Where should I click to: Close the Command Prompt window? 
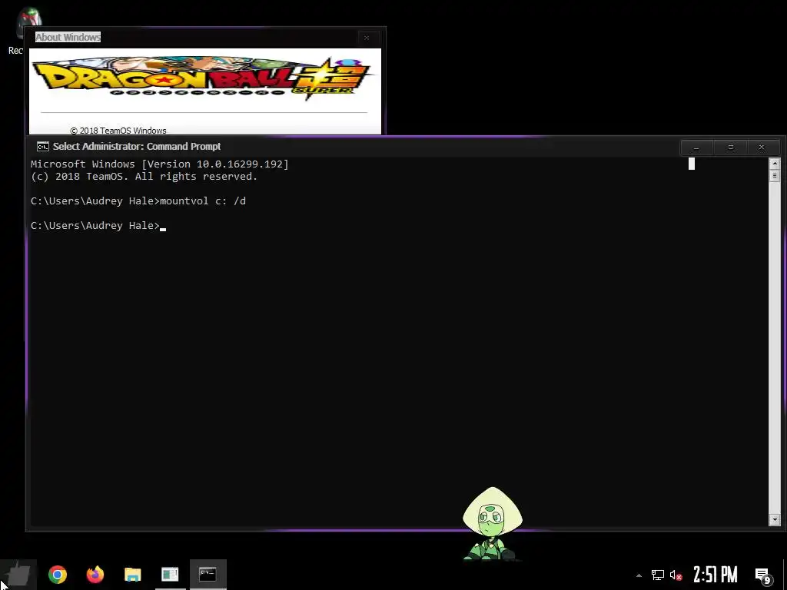(x=762, y=147)
